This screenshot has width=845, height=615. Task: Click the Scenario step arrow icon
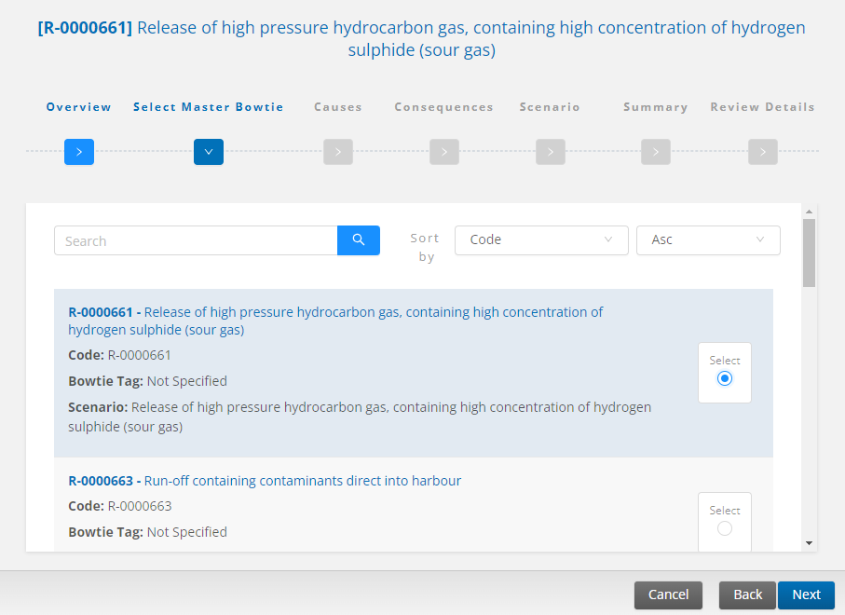coord(551,152)
